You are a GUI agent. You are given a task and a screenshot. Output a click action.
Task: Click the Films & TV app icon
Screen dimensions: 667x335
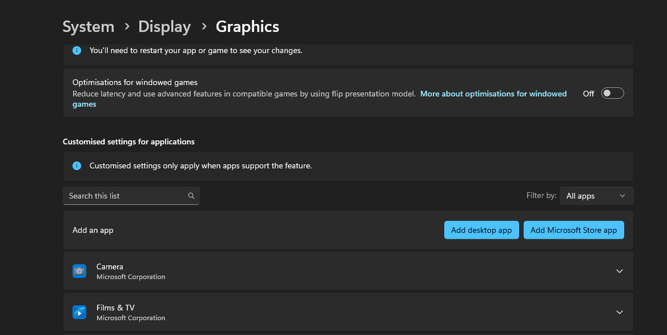click(79, 312)
